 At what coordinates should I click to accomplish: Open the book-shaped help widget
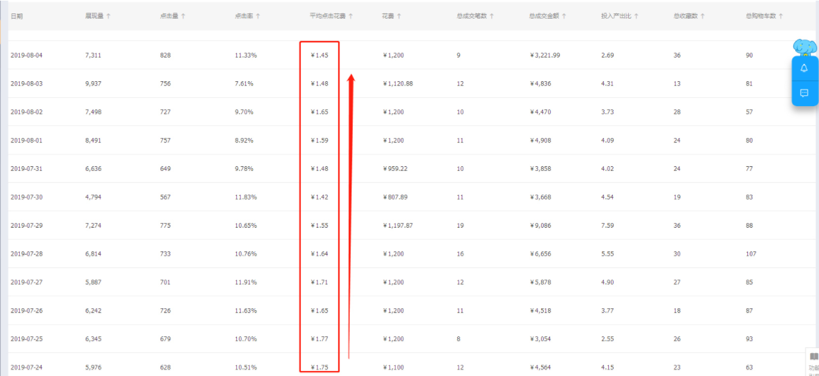click(x=814, y=356)
